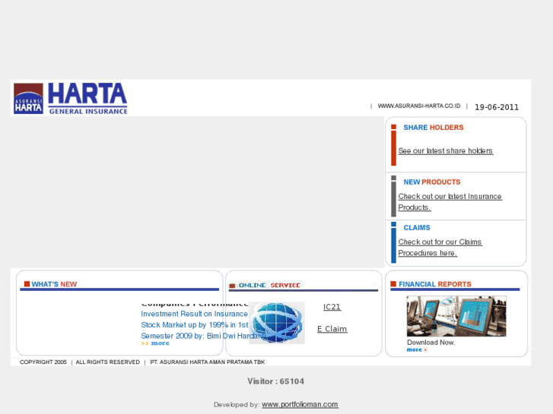The image size is (553, 414).
Task: Open See our latest share holders link
Action: pos(446,151)
